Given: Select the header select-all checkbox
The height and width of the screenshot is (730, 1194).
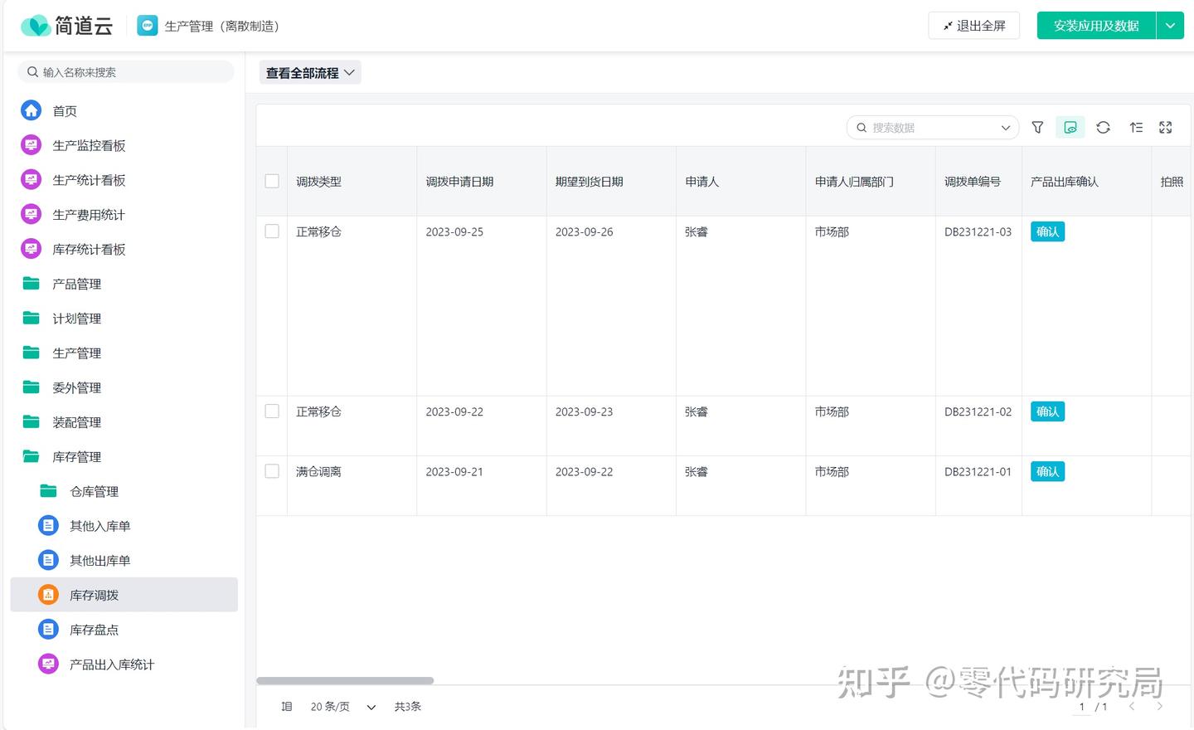Looking at the screenshot, I should click(272, 181).
